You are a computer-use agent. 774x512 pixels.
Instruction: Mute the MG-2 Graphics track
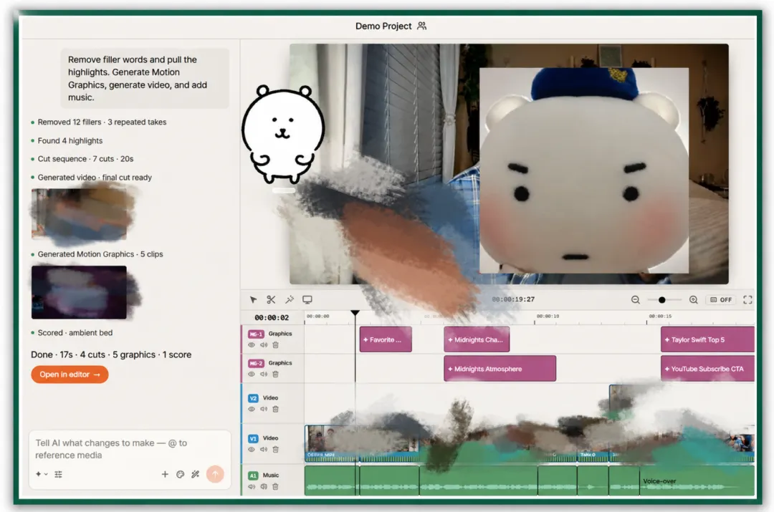pyautogui.click(x=264, y=374)
